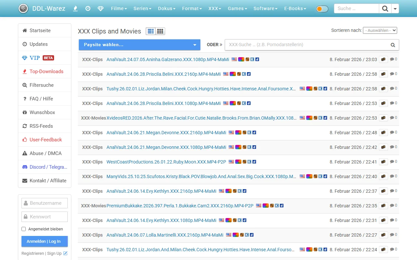Click the VIP diamond icon in the navbar
Screen dimensions: 417x260
[x=100, y=8]
